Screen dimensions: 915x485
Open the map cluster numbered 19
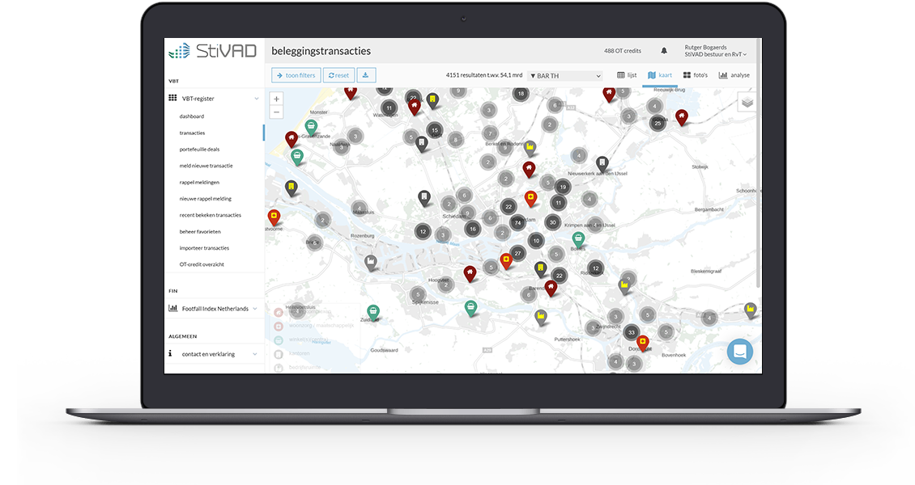[x=563, y=188]
